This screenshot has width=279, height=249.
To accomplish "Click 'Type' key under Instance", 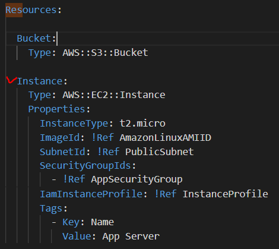I will coord(40,95).
